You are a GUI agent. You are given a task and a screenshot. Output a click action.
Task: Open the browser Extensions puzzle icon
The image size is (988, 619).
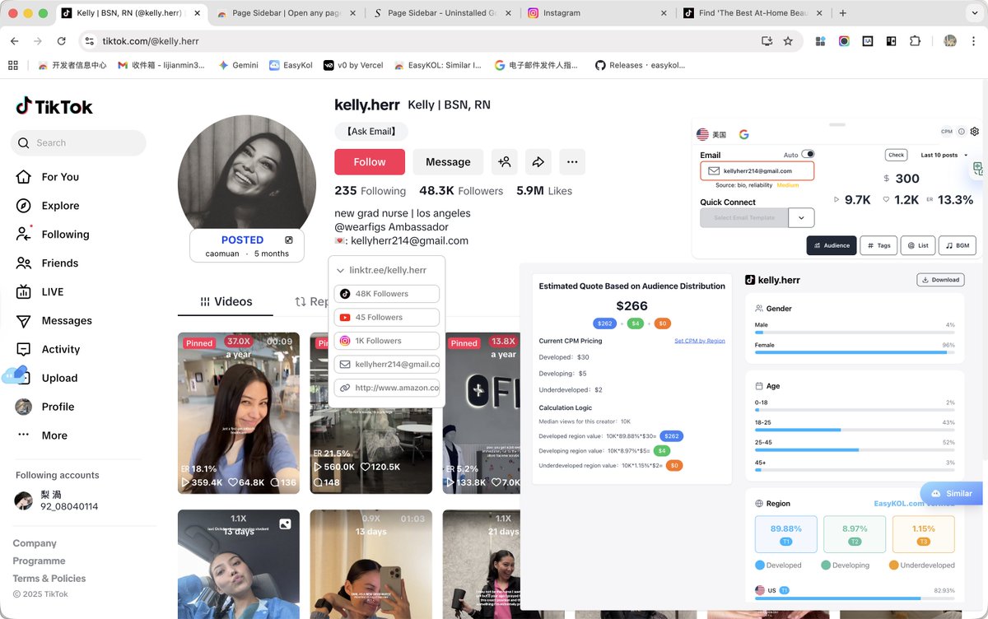click(x=915, y=41)
